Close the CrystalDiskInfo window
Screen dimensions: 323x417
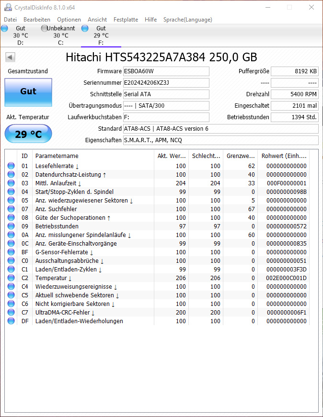point(311,7)
